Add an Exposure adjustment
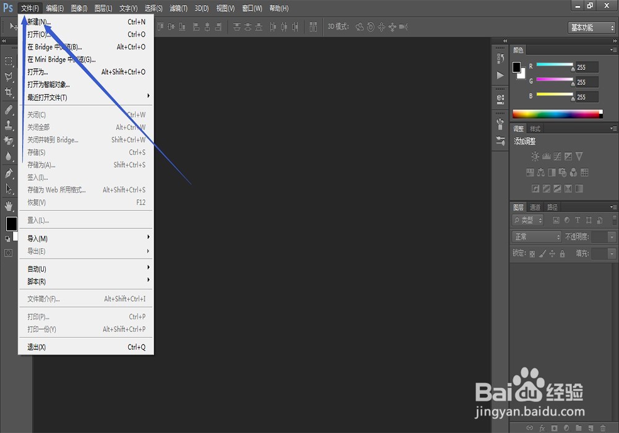 click(568, 156)
